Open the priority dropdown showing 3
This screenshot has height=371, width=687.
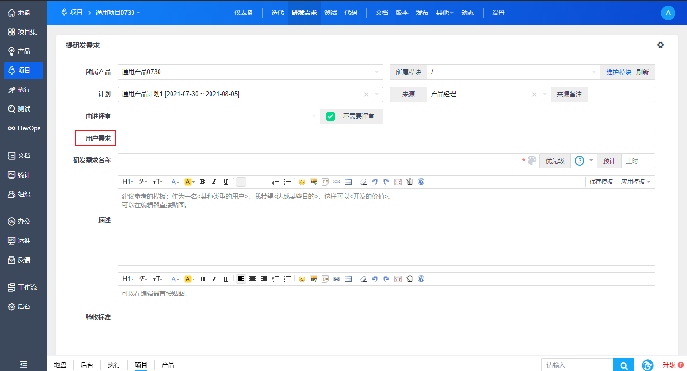583,161
